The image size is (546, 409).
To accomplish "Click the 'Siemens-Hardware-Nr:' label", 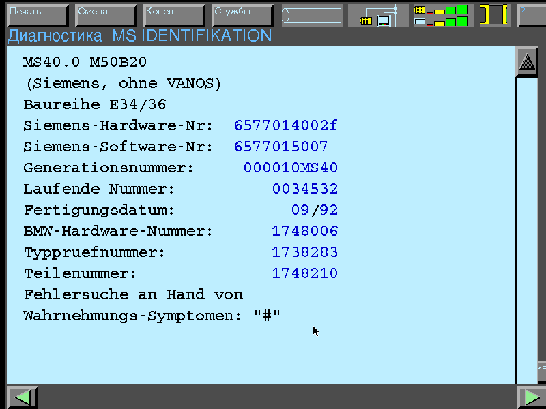I will click(x=118, y=125).
